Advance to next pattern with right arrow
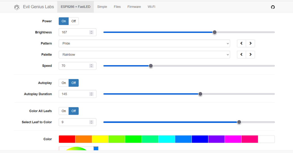The image size is (293, 153). [250, 43]
